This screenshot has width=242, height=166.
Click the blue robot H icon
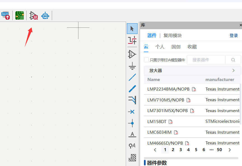point(45,16)
